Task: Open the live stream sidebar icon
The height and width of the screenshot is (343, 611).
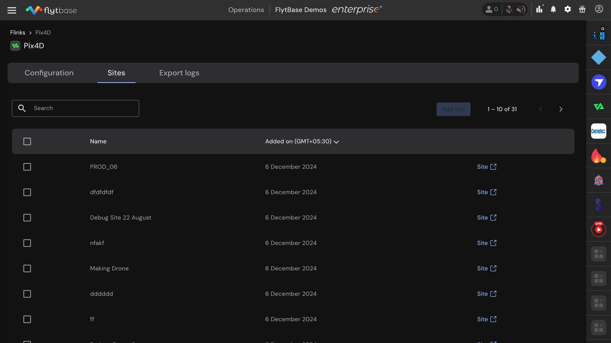Action: [598, 229]
